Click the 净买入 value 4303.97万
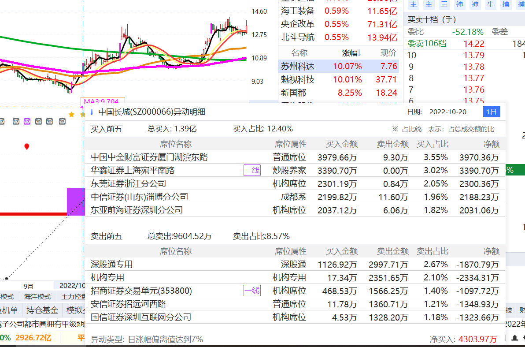Screen dimensions: 525x347 click(x=478, y=340)
